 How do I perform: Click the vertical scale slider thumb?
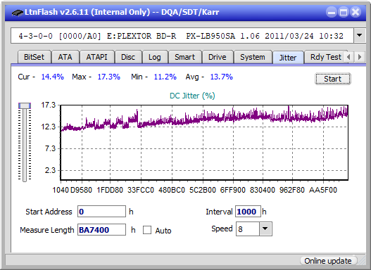[25, 105]
